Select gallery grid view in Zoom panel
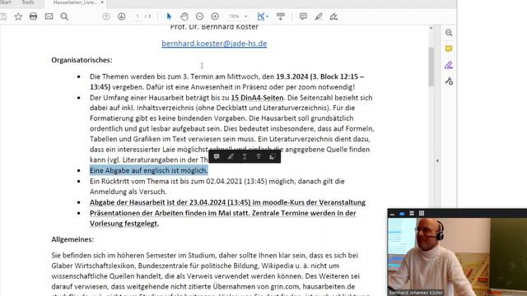 421,214
